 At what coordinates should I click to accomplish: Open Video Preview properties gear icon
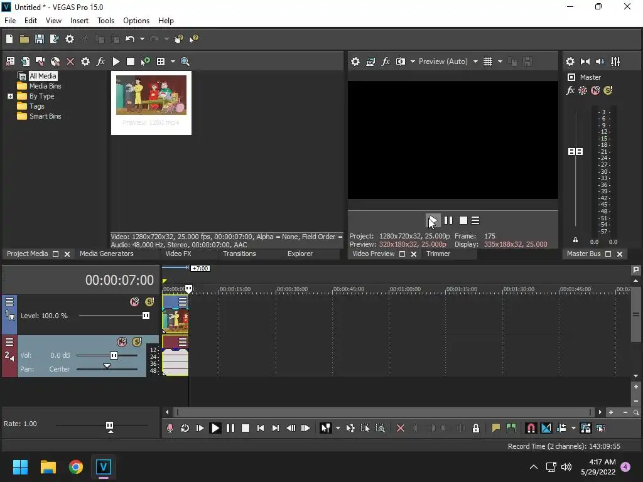[355, 62]
